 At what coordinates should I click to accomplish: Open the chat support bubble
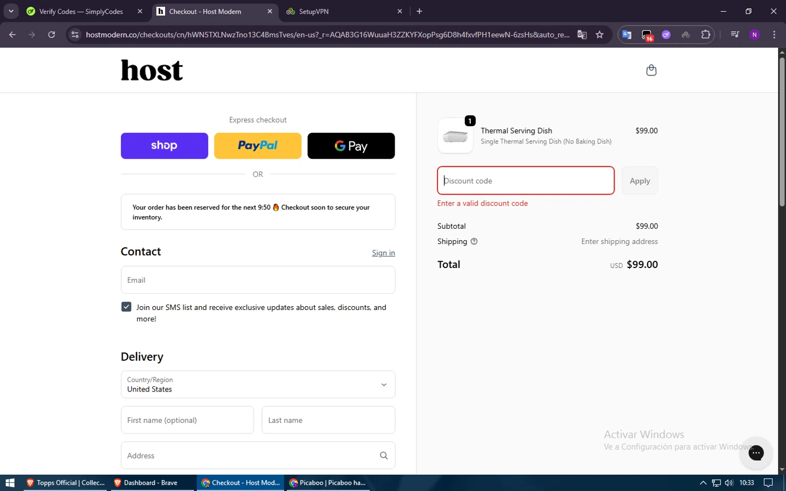coord(756,453)
